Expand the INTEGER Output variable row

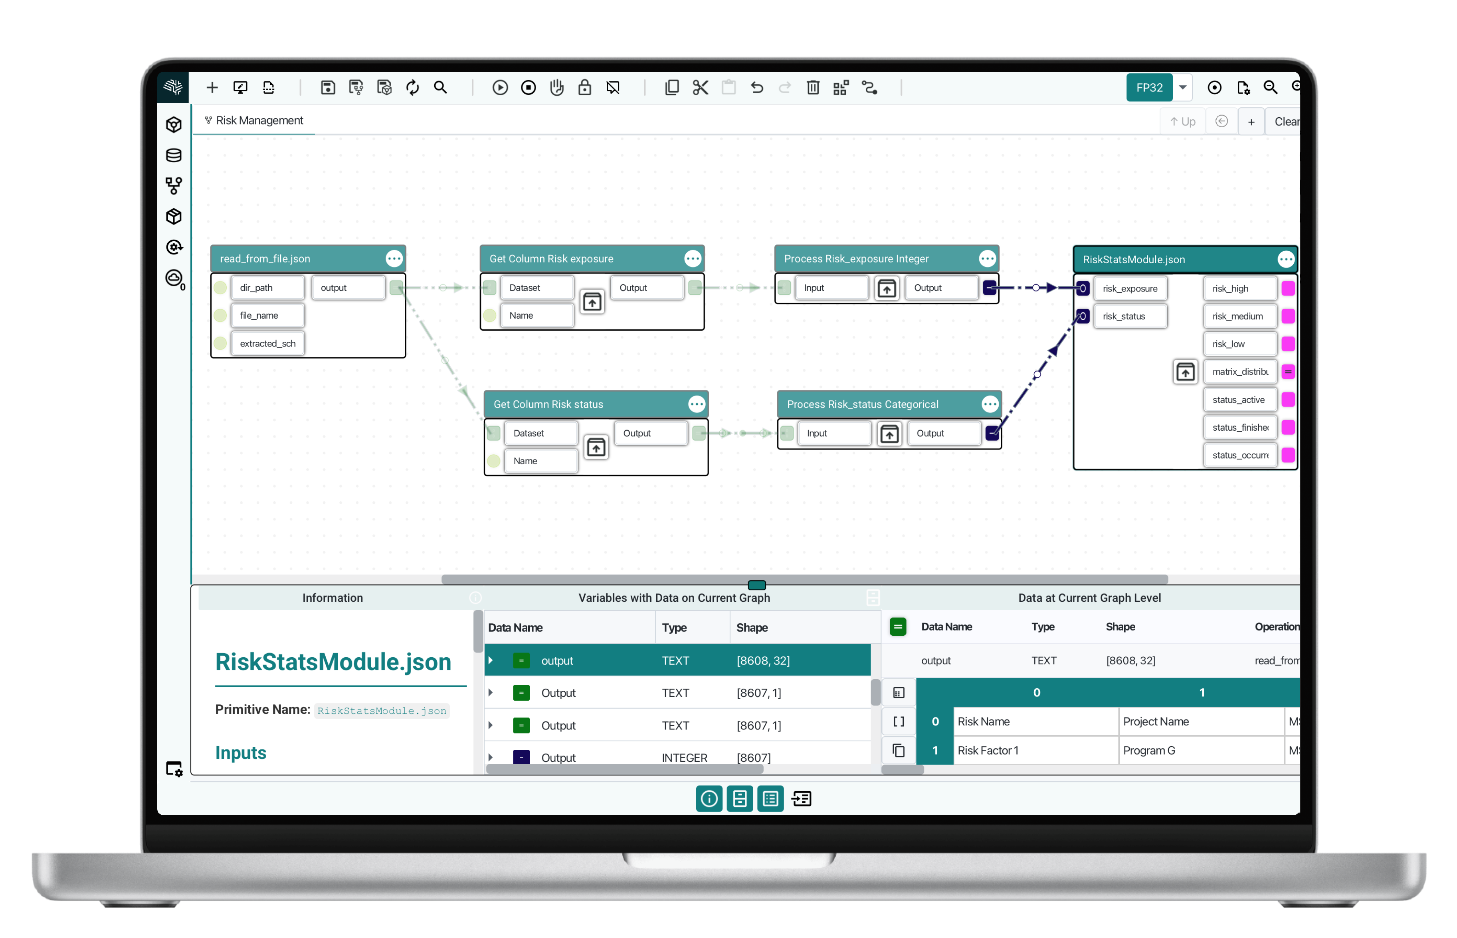pyautogui.click(x=491, y=757)
